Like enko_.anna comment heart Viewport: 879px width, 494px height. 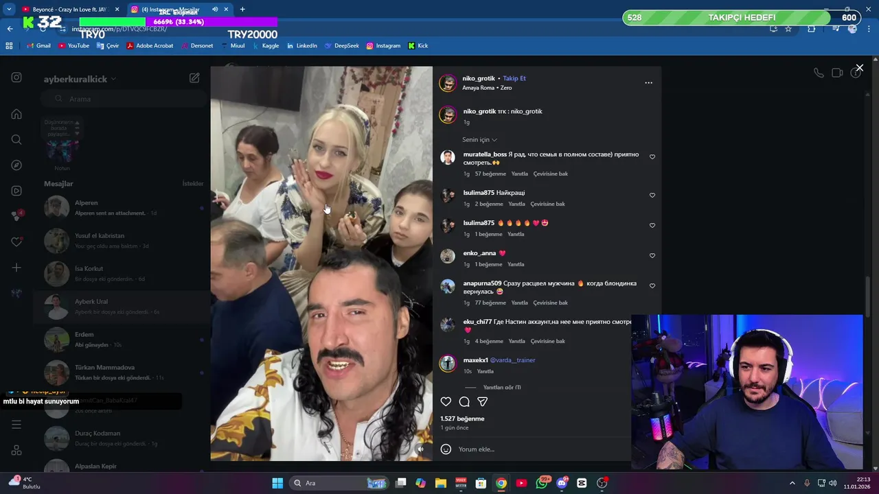tap(652, 255)
